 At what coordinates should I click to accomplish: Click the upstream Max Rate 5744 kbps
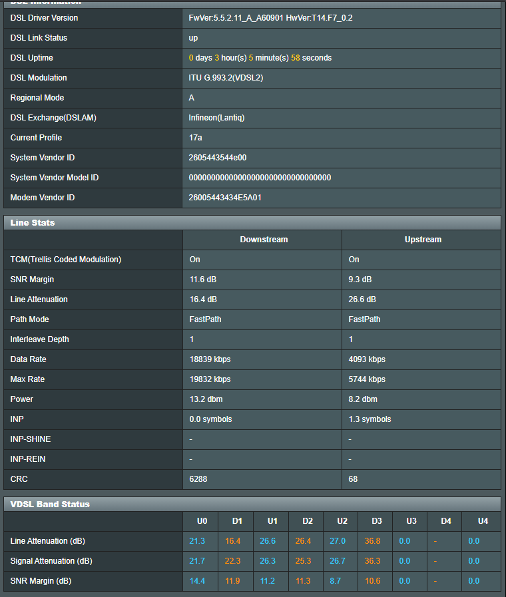(x=367, y=379)
